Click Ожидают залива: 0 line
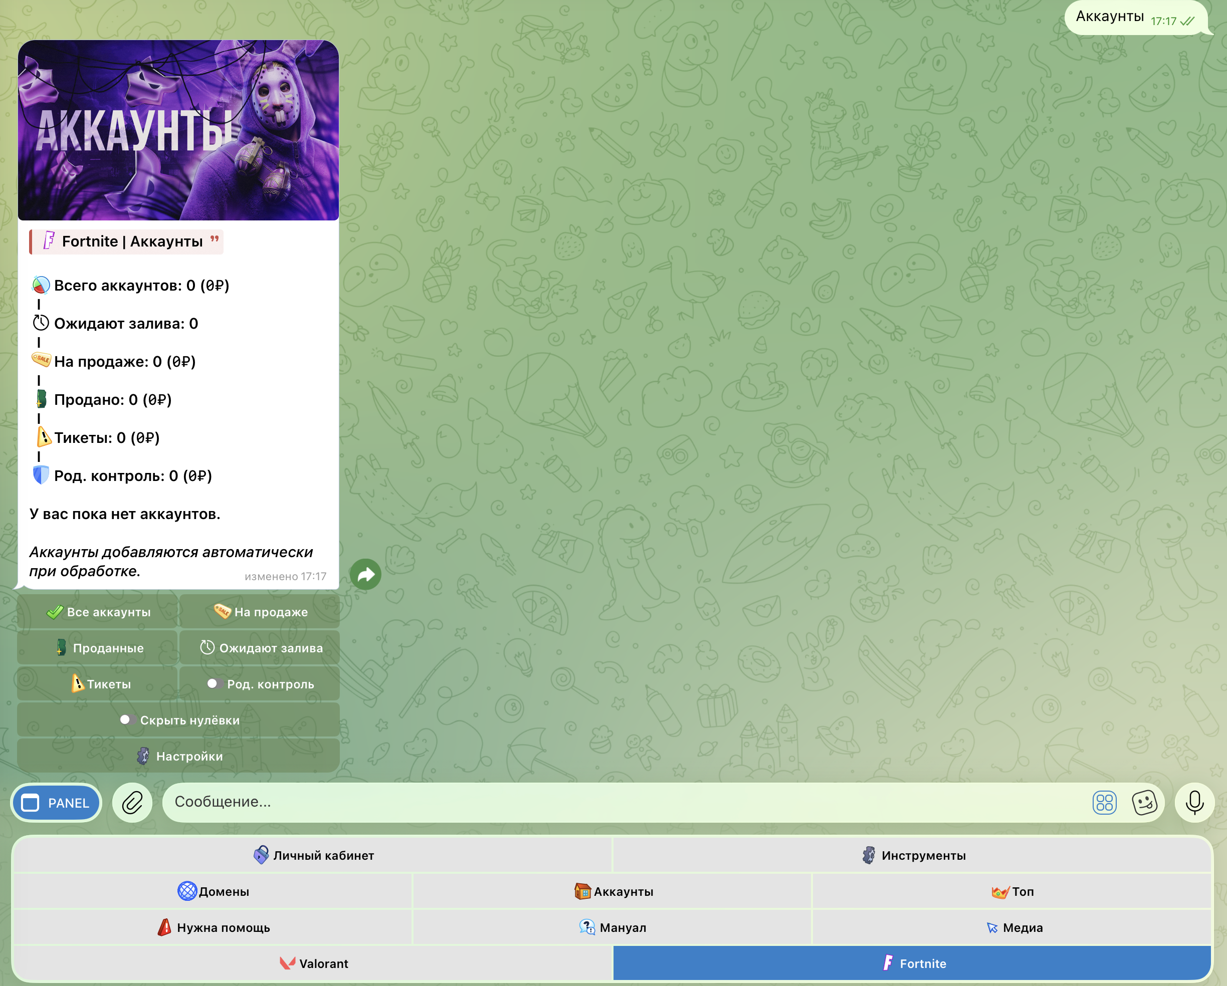Image resolution: width=1227 pixels, height=986 pixels. click(115, 323)
